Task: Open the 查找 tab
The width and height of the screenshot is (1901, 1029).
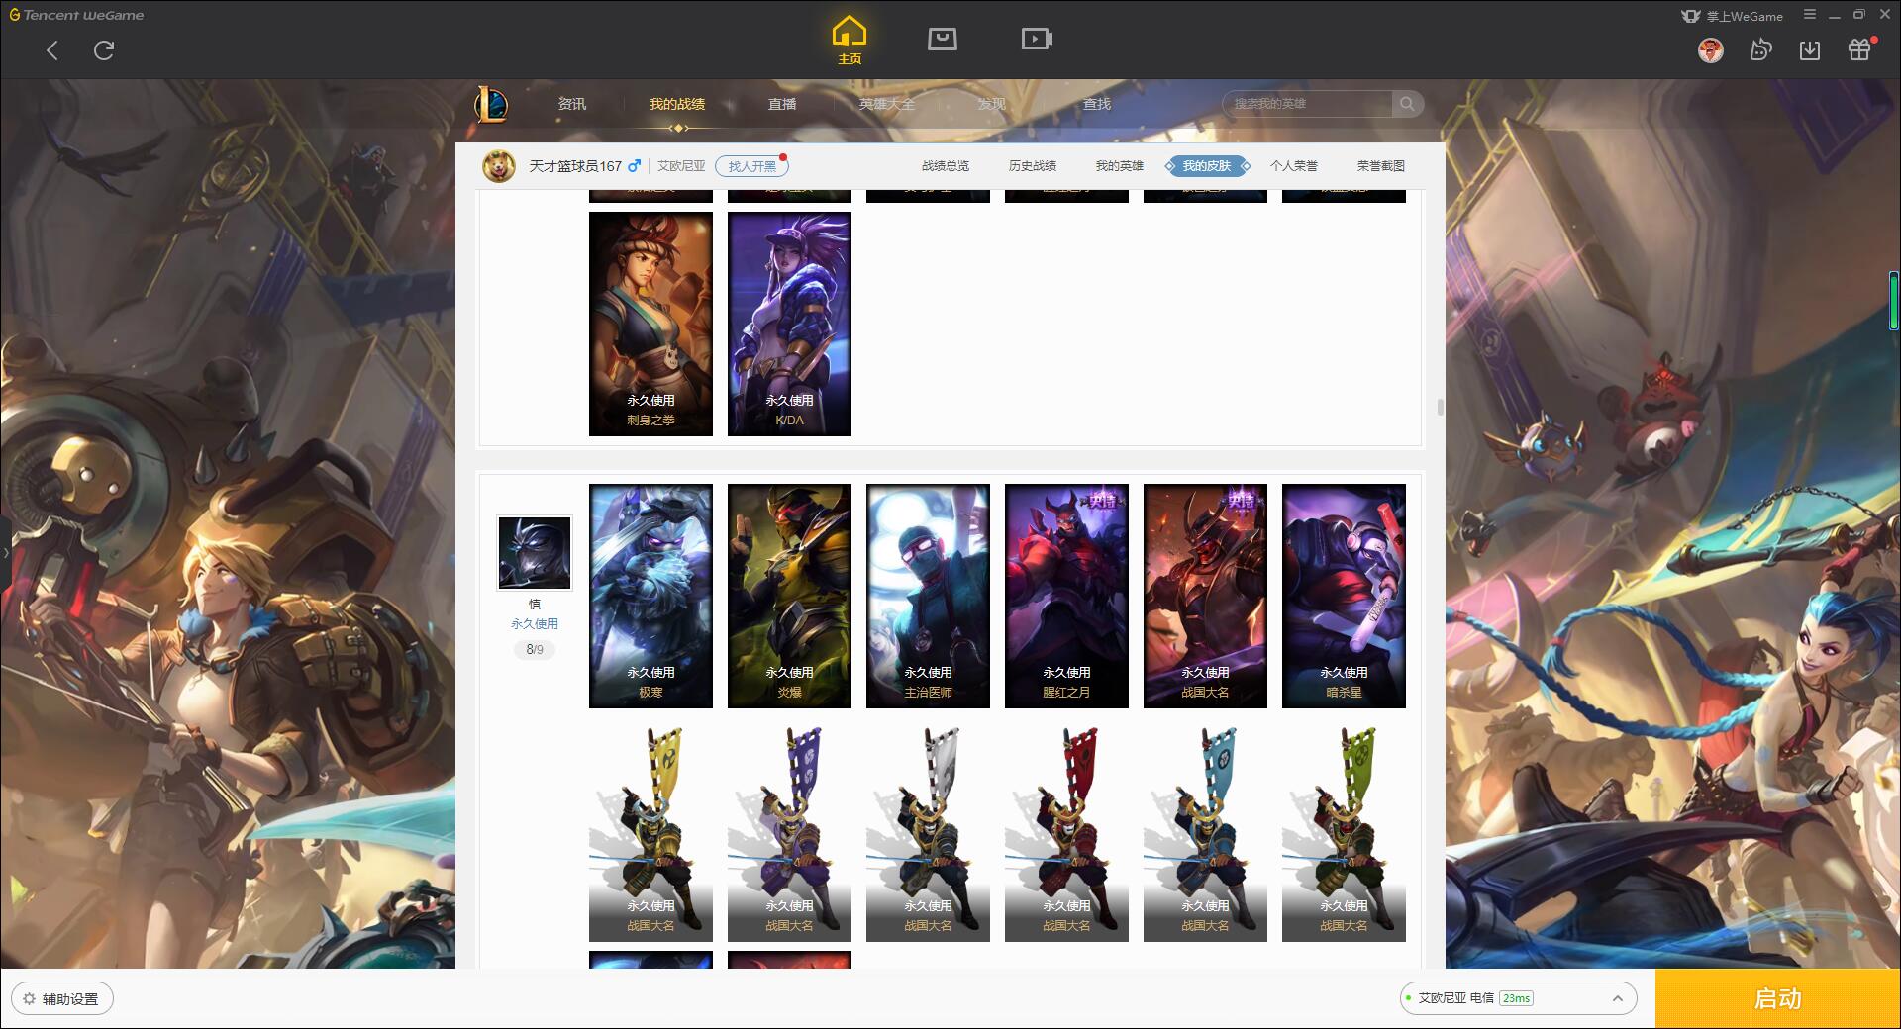Action: pos(1097,104)
